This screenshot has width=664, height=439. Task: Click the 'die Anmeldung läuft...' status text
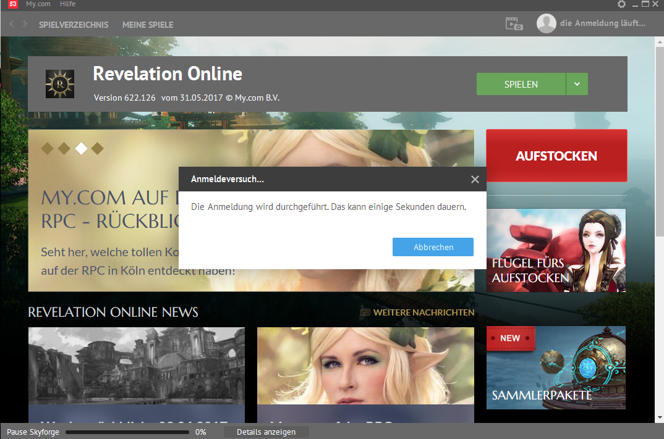pyautogui.click(x=603, y=23)
